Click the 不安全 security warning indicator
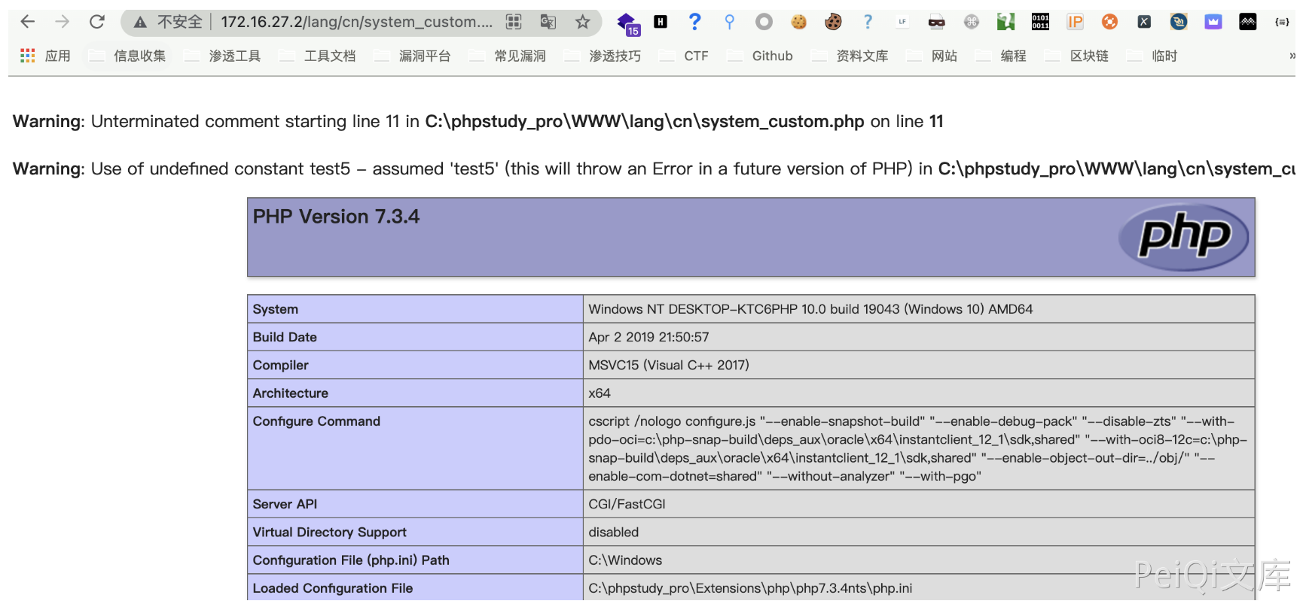 (x=169, y=22)
